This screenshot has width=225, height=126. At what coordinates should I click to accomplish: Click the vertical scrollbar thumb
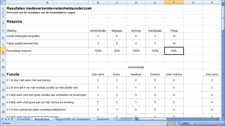(223, 18)
